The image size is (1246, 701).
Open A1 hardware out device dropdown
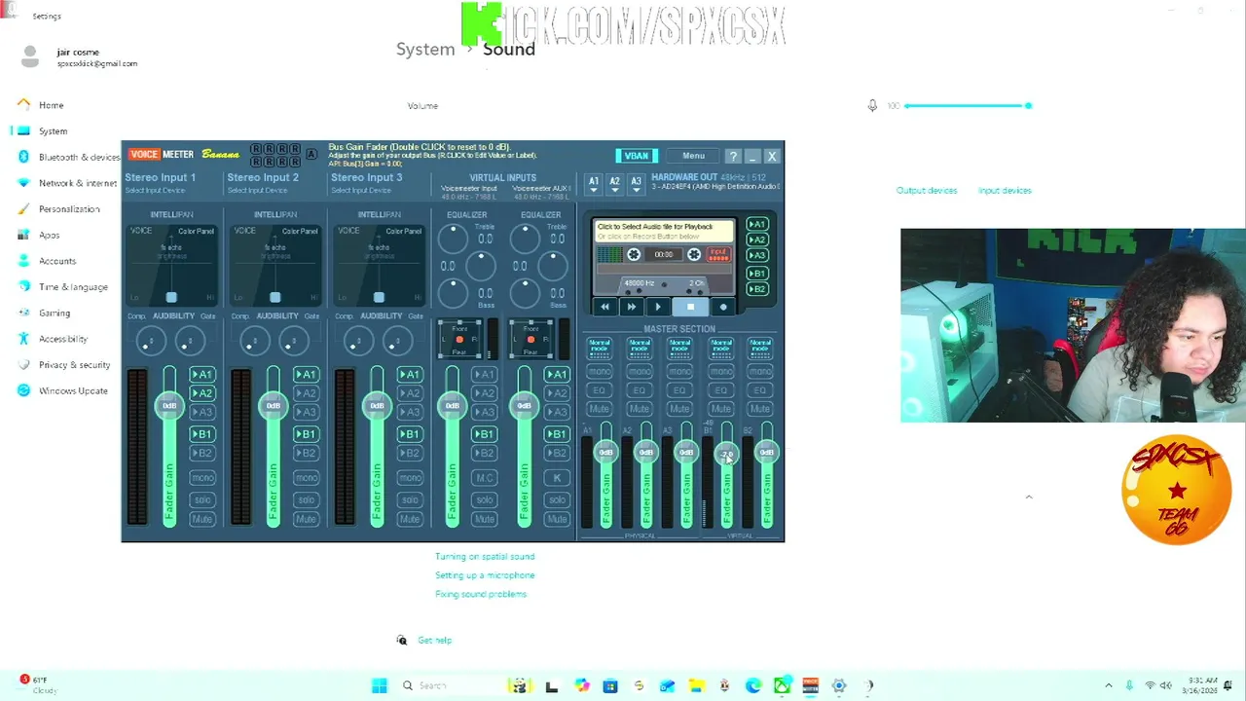[x=594, y=184]
